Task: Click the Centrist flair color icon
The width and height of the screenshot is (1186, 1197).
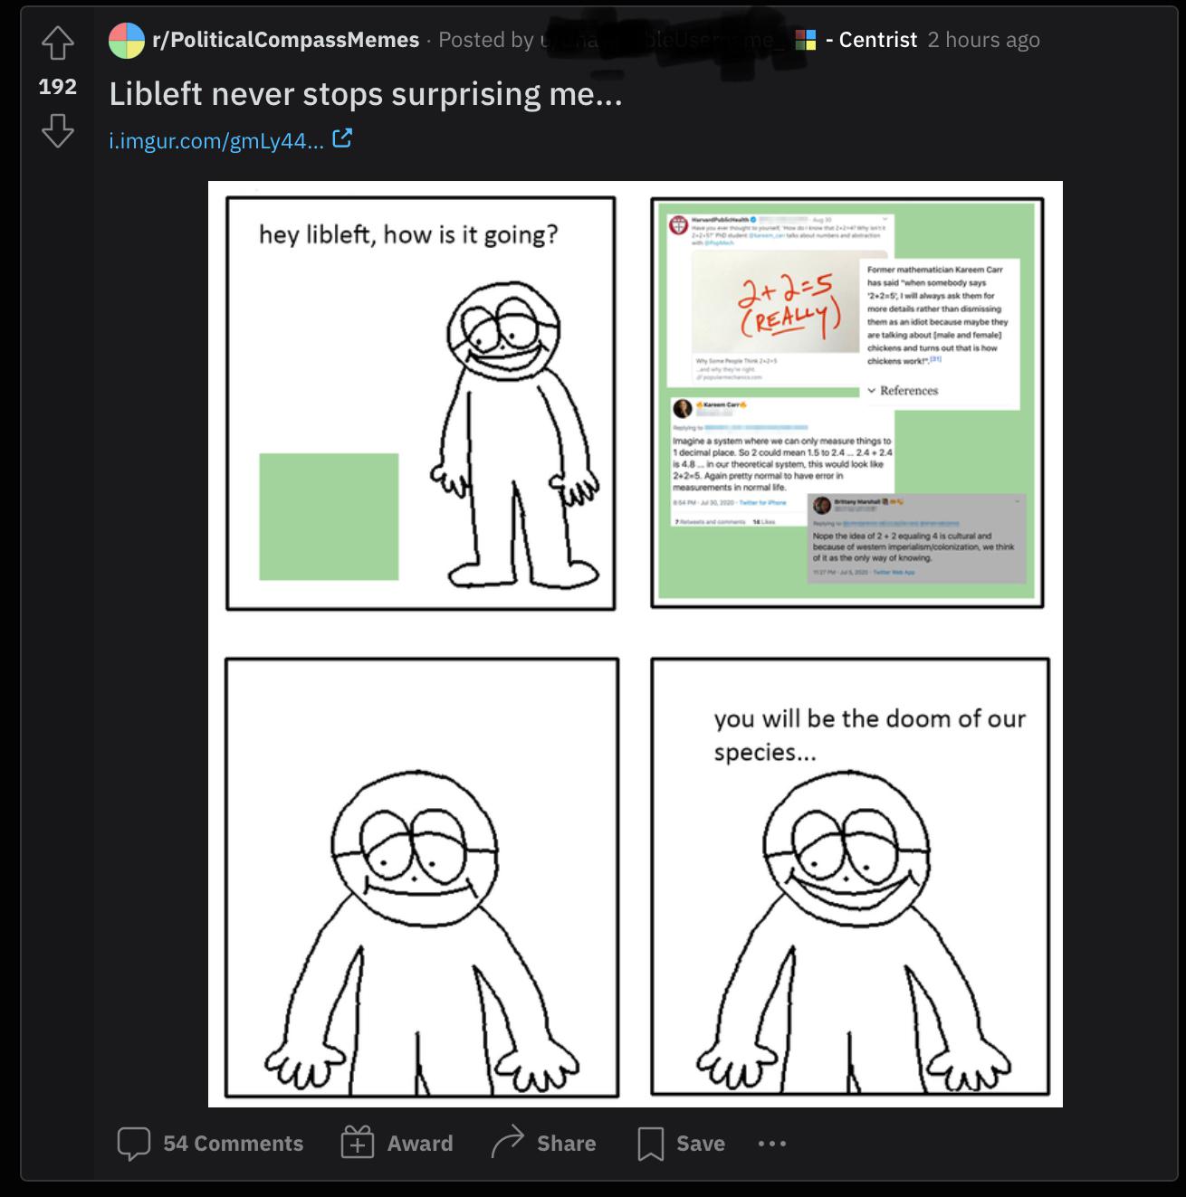Action: click(806, 40)
